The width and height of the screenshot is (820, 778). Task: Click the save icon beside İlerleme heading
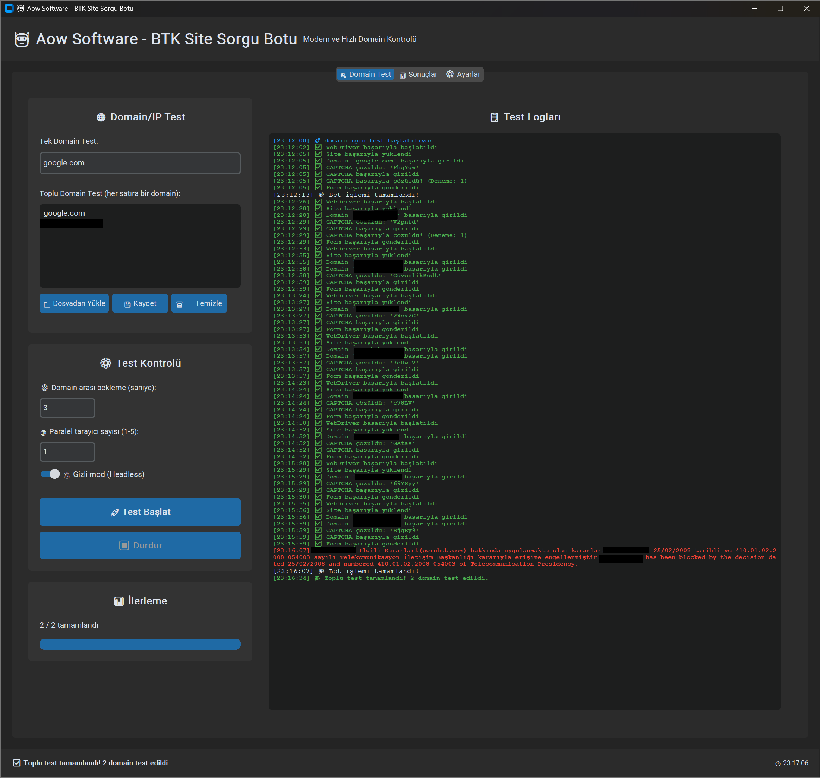click(x=119, y=601)
